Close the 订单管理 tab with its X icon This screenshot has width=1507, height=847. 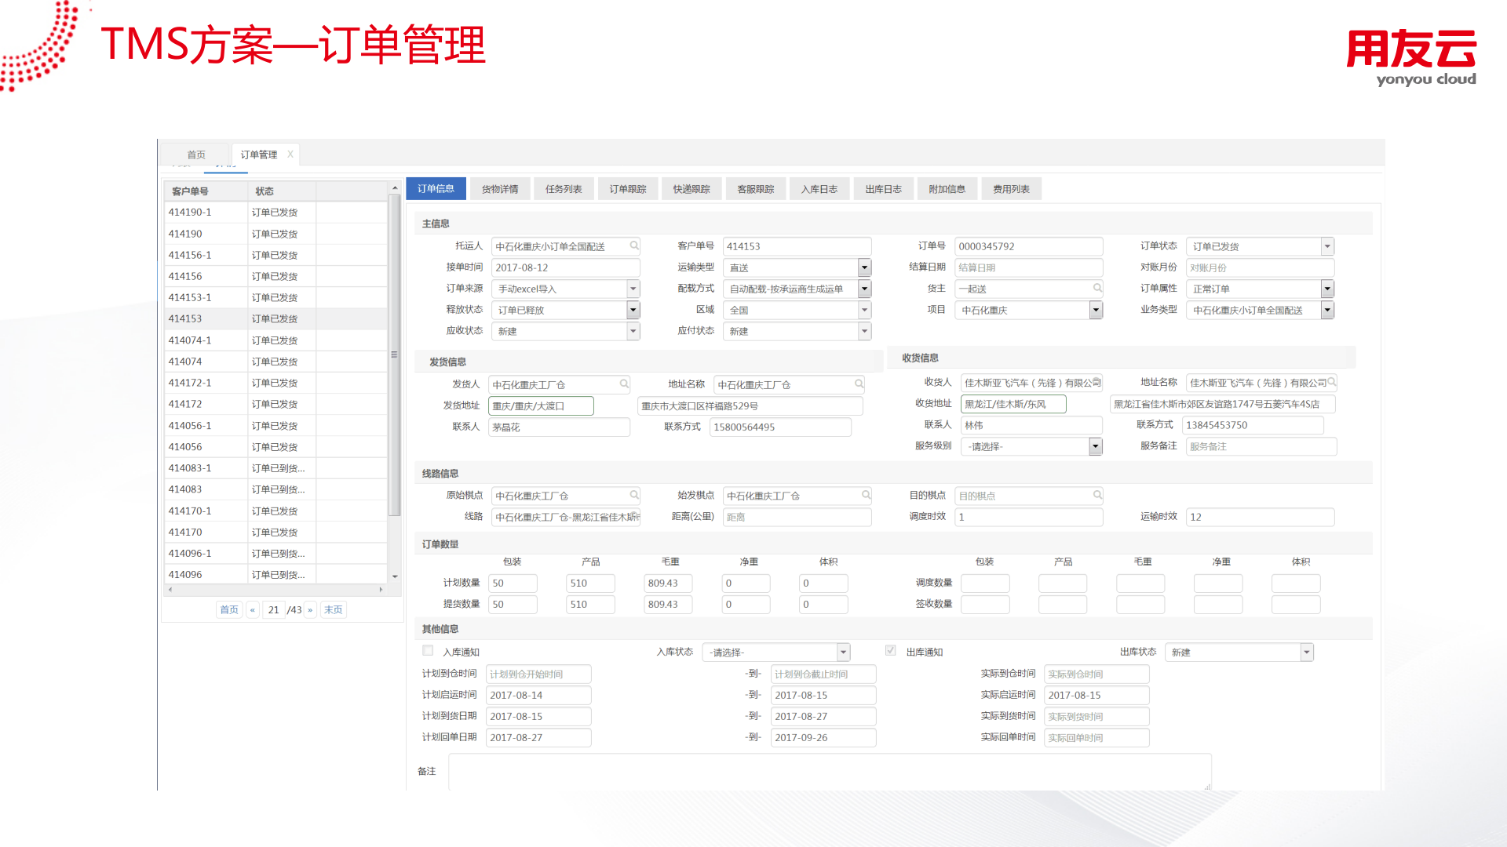[290, 154]
